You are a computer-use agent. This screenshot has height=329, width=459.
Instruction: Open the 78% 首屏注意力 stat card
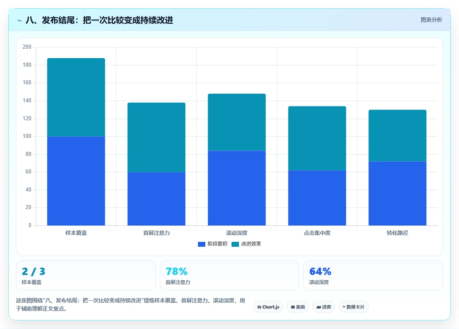pyautogui.click(x=229, y=275)
